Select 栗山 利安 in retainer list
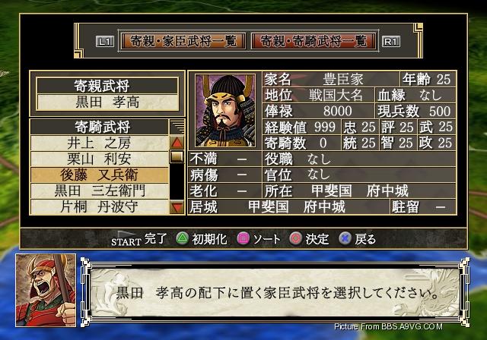The height and width of the screenshot is (340, 487). 100,159
